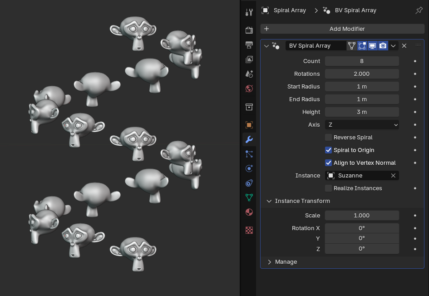Open the Object Data mesh tab
This screenshot has width=429, height=296.
[x=249, y=197]
